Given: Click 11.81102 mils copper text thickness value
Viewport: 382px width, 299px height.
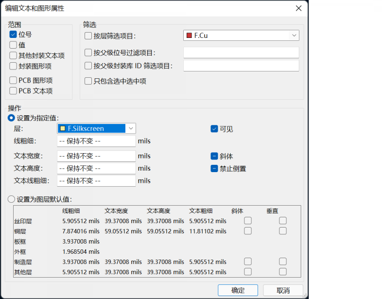Looking at the screenshot, I should 208,231.
